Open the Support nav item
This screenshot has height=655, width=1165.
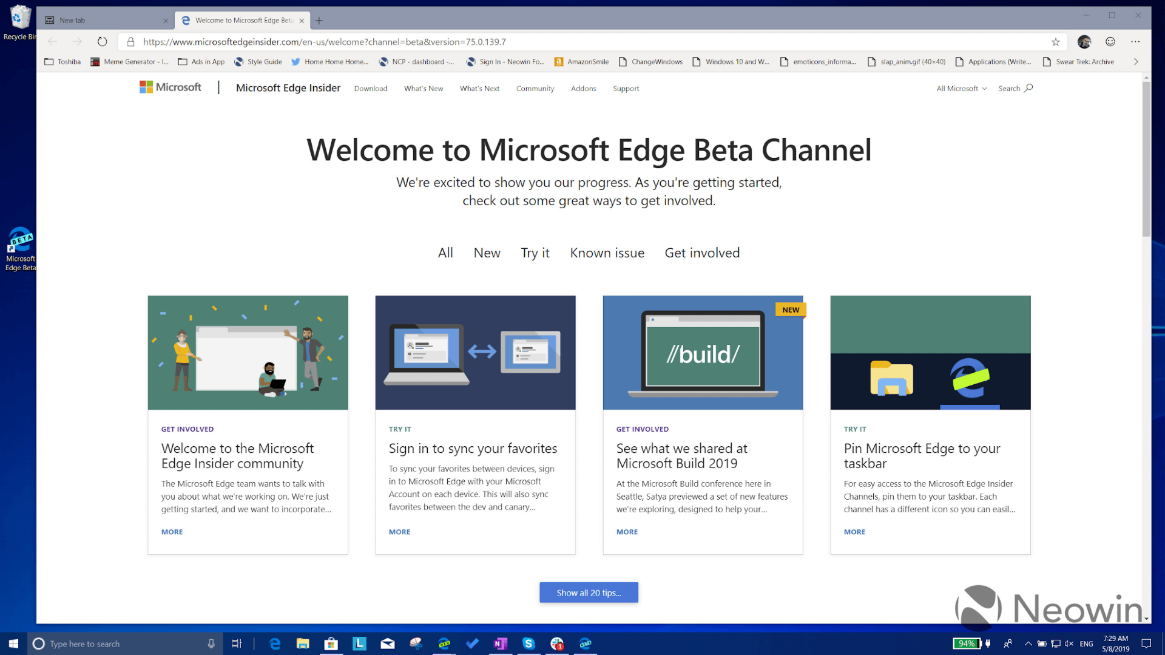click(x=626, y=89)
